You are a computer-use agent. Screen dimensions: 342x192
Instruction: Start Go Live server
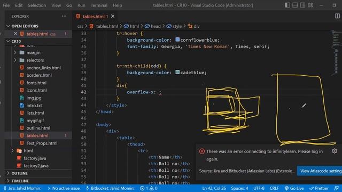[x=294, y=188]
